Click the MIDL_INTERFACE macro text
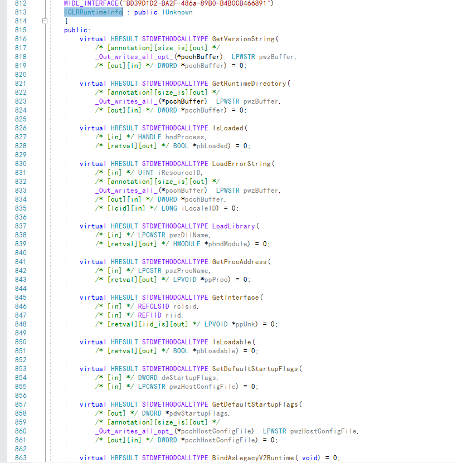 click(x=91, y=3)
